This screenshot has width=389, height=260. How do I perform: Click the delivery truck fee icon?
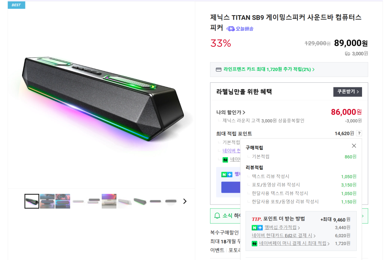pyautogui.click(x=347, y=54)
